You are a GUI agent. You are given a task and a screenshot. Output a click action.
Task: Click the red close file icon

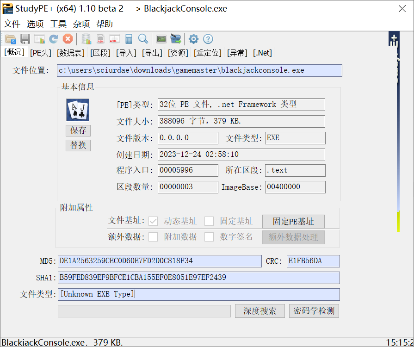[x=68, y=39]
